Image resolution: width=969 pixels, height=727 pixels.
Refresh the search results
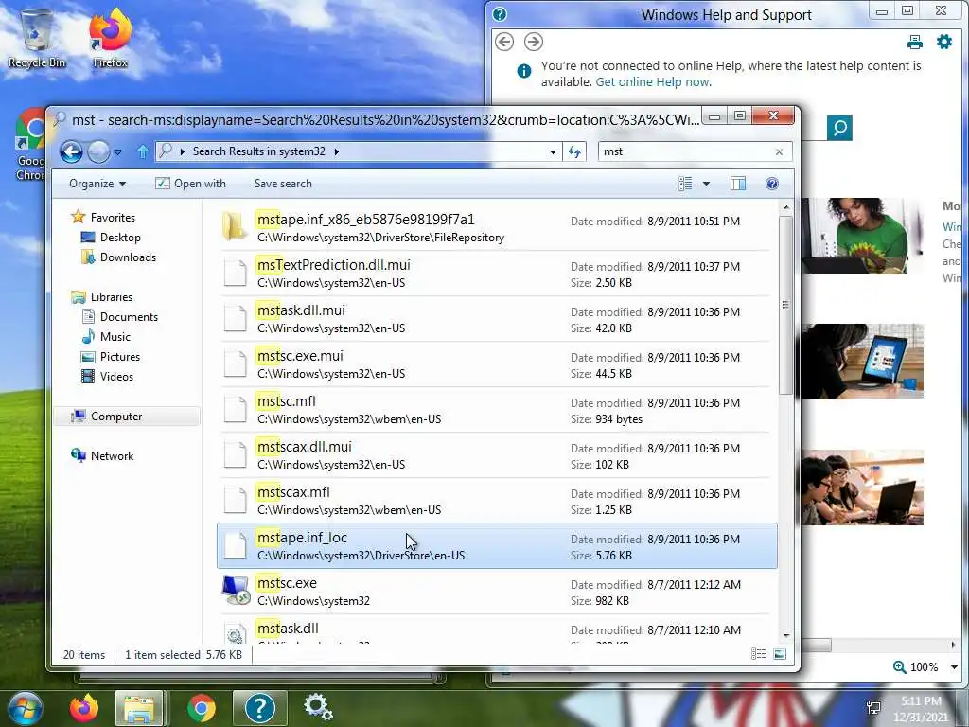coord(574,151)
